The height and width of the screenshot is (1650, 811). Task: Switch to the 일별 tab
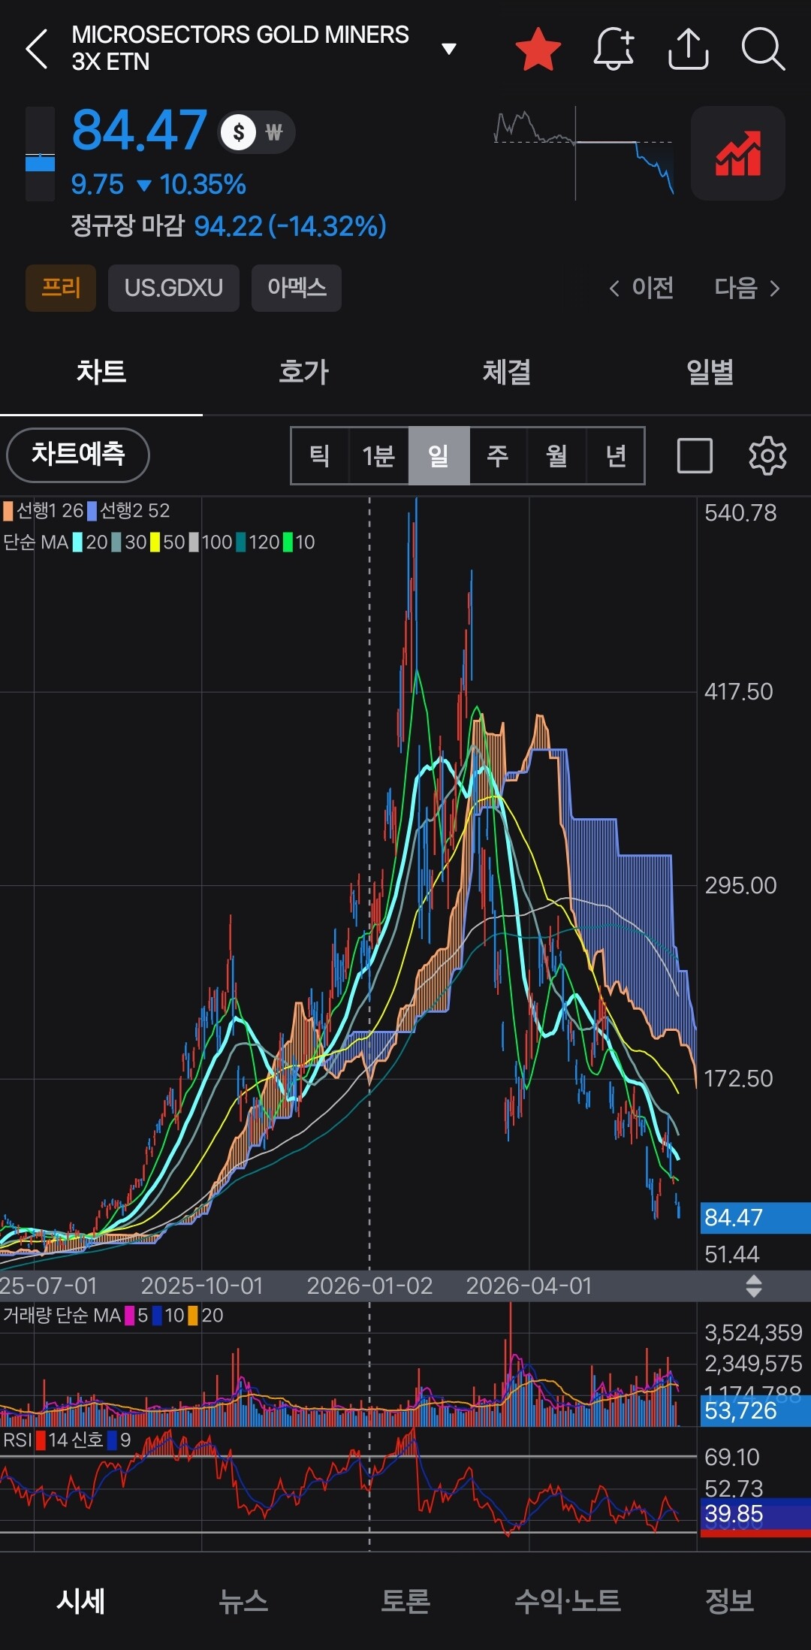coord(710,372)
